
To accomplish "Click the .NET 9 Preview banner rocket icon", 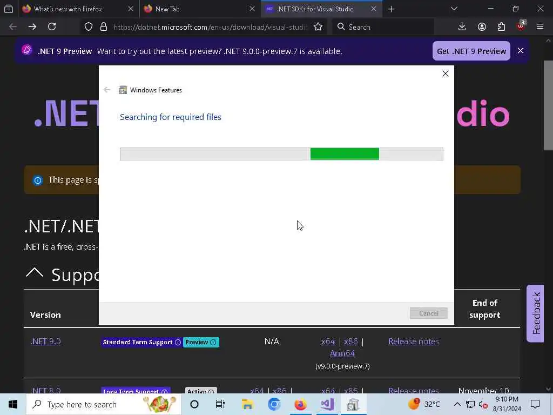I will pyautogui.click(x=27, y=50).
